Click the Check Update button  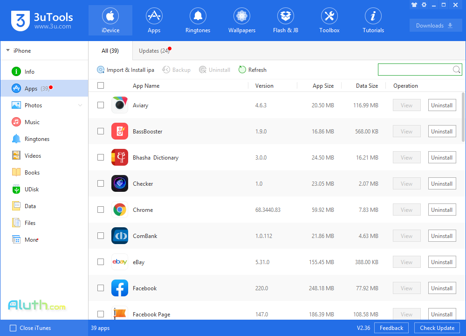[x=437, y=328]
